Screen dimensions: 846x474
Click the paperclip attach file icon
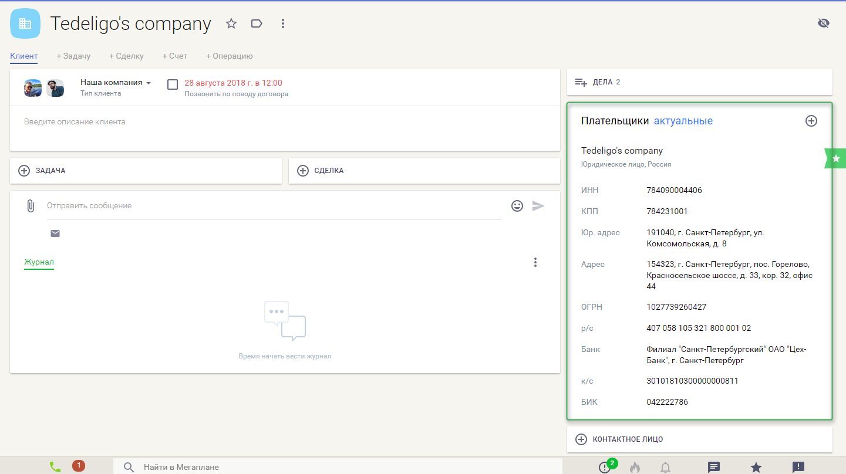(x=31, y=206)
